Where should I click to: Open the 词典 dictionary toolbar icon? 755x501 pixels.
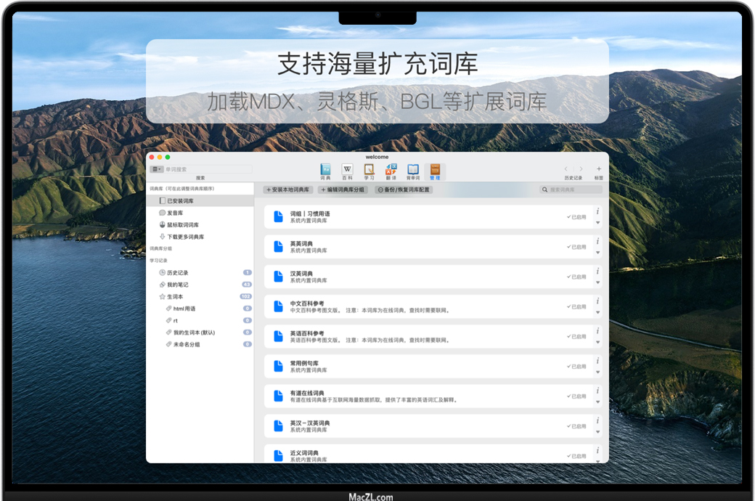tap(325, 170)
